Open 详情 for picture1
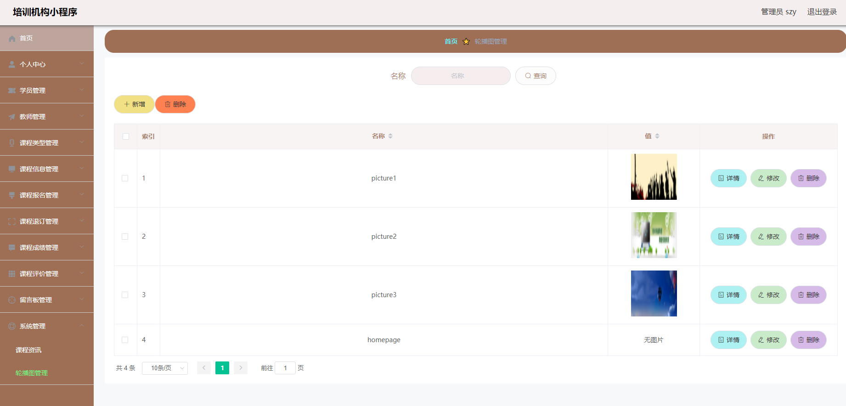 point(728,178)
